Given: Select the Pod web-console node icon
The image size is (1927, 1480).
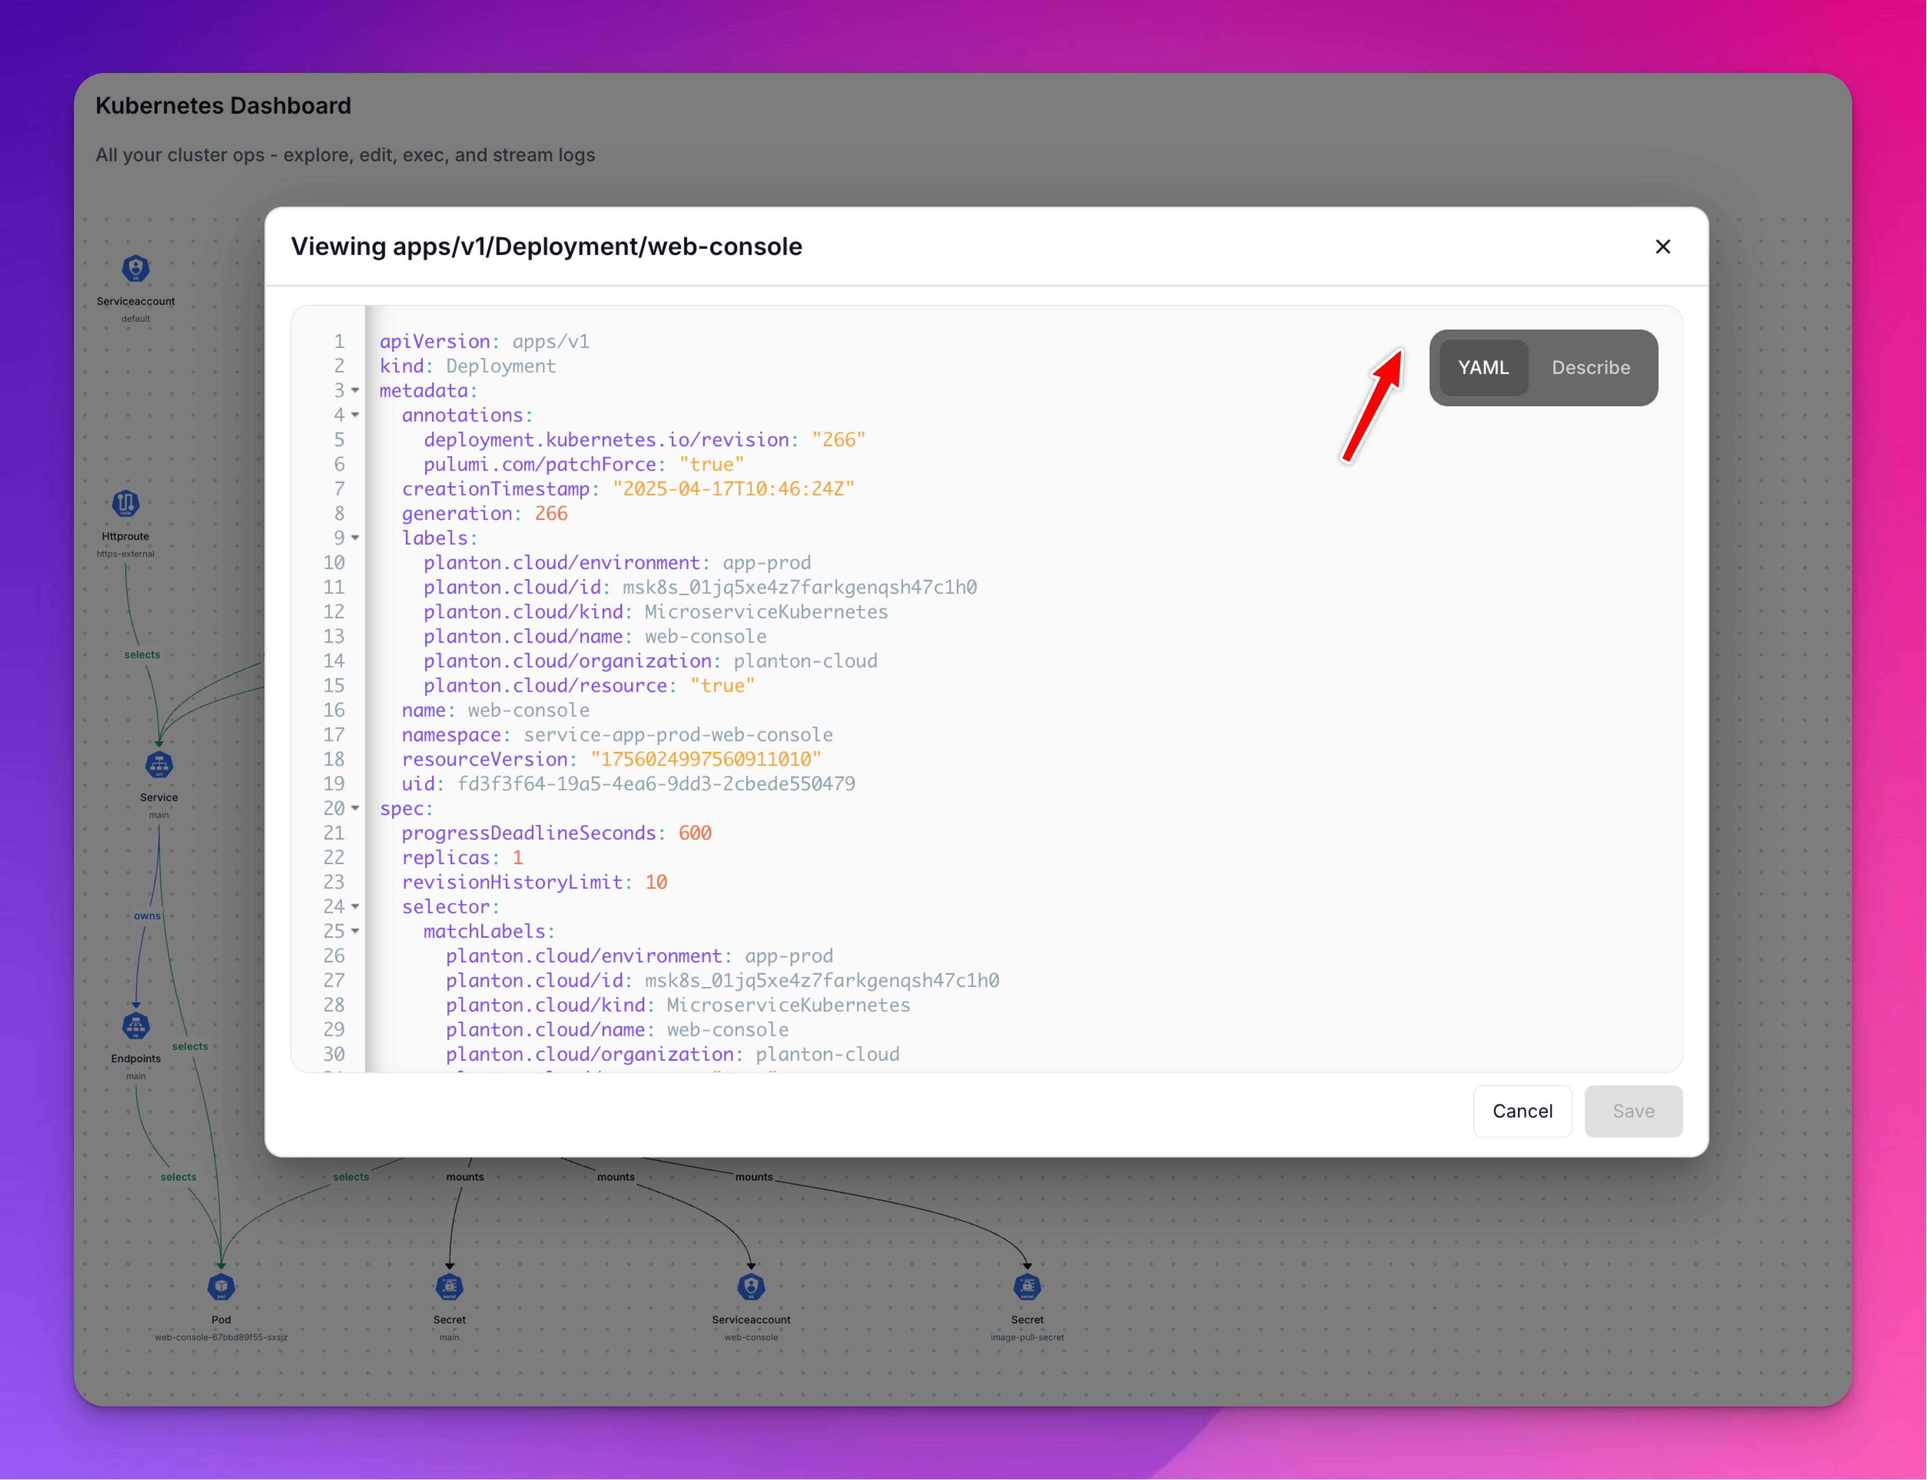Looking at the screenshot, I should click(x=221, y=1287).
